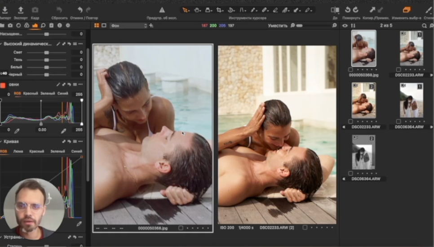Select the Красный tab in Levels
Viewport: 434px width, 247px height.
point(31,94)
